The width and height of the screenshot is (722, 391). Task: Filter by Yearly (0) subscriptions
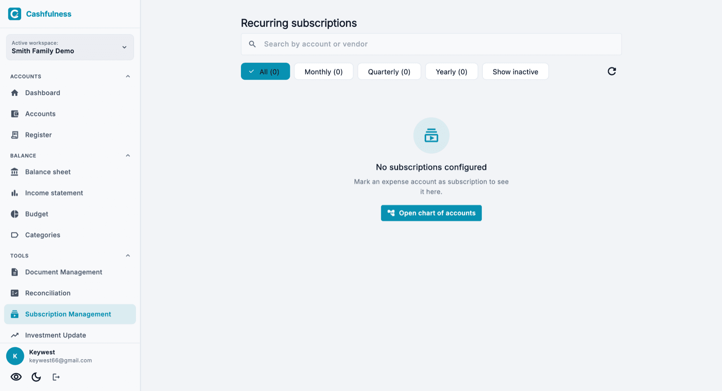(451, 71)
